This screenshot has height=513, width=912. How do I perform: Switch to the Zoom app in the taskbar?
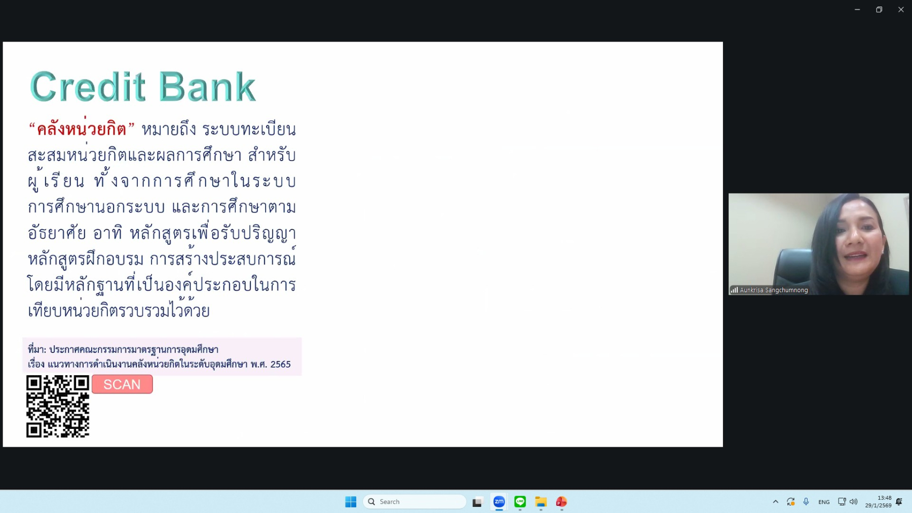coord(499,501)
